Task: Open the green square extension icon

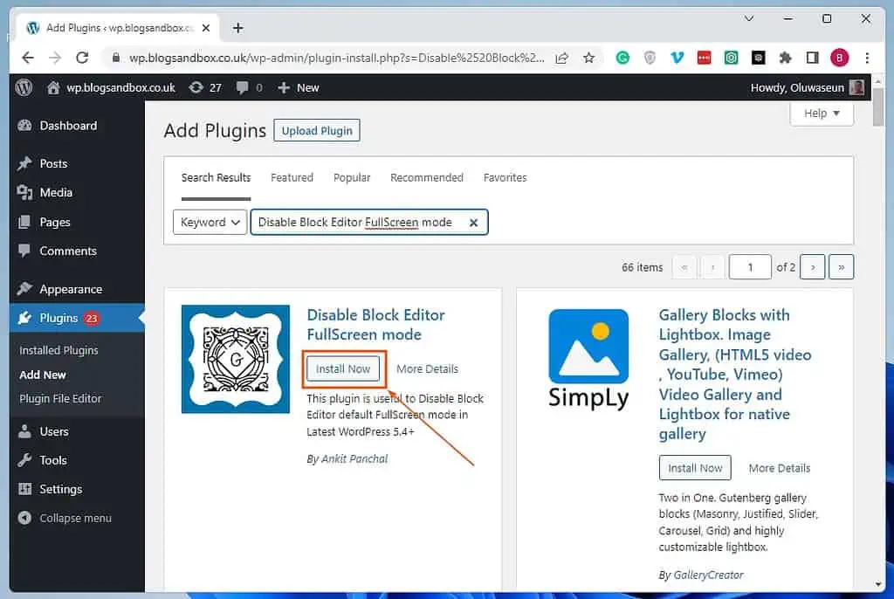Action: [731, 58]
